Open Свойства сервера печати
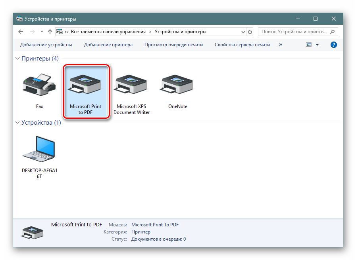 tap(242, 45)
